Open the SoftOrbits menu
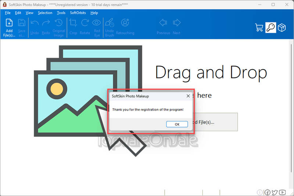This screenshot has height=196, width=294. pyautogui.click(x=78, y=13)
